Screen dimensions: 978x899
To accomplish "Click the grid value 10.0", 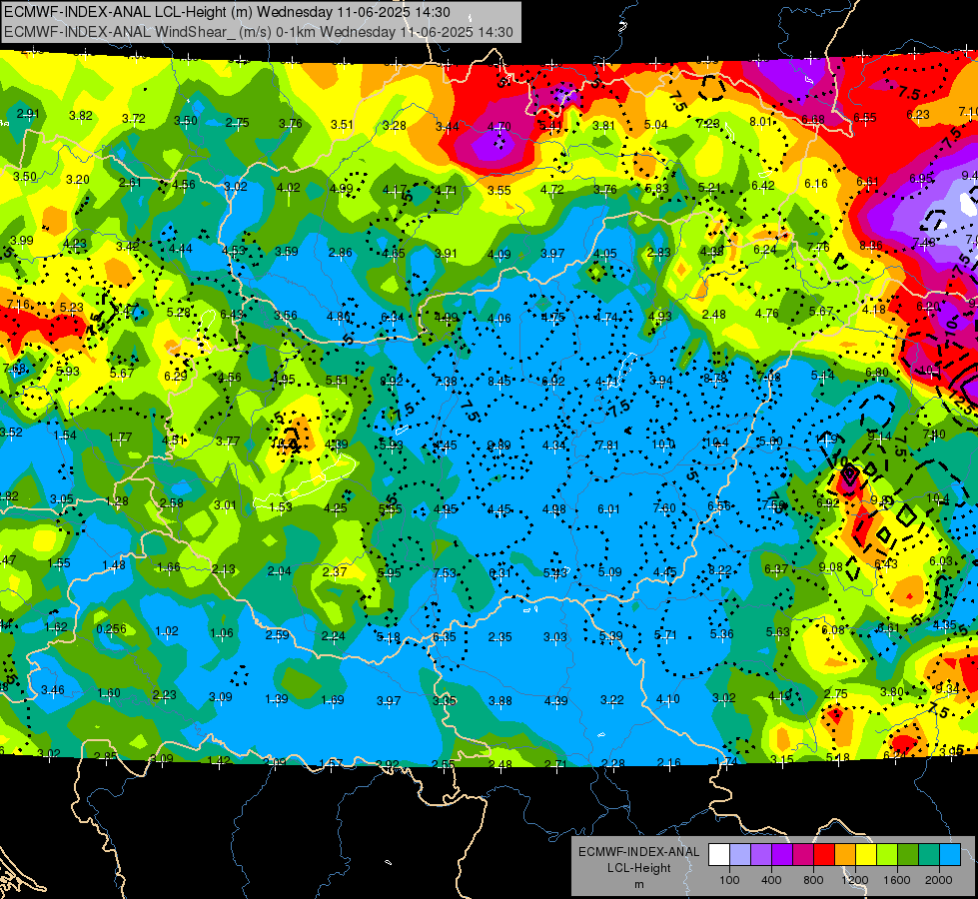I will pos(663,444).
